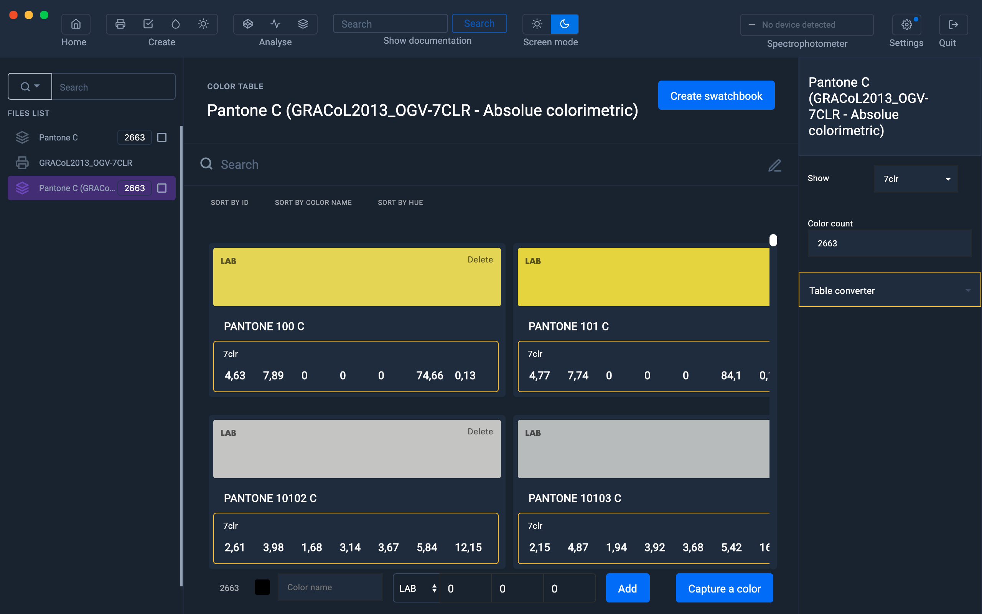
Task: Delete the PANTONE 100 C color
Action: pos(480,259)
